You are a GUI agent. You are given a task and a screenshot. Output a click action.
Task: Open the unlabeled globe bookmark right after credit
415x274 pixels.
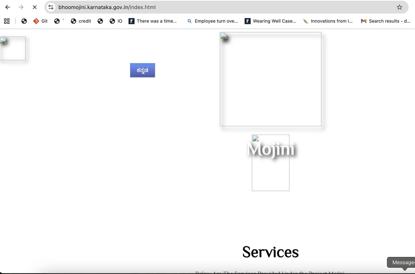(100, 21)
